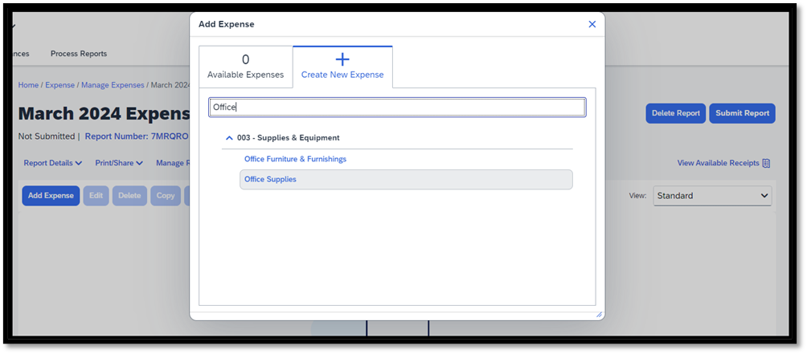Expand the Print/Share menu
The image size is (807, 354).
click(x=119, y=163)
